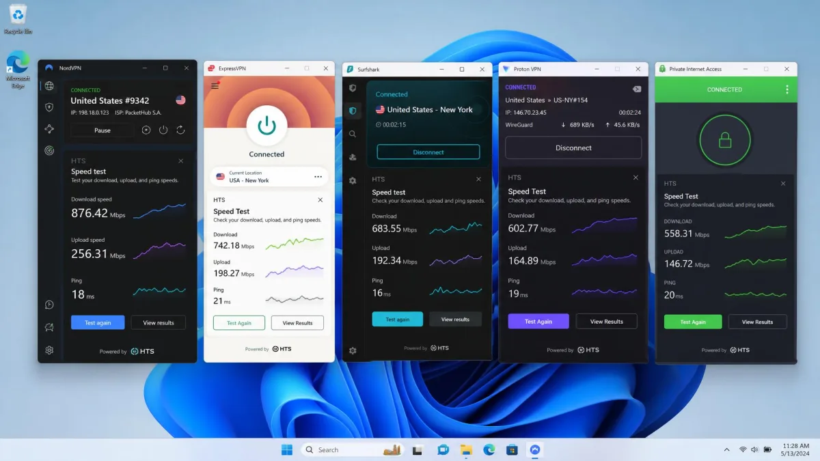Toggle ExpressVPN large power button
Viewport: 820px width, 461px height.
click(266, 125)
